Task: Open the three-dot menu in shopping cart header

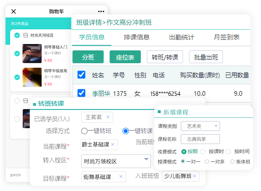Action: coord(101,11)
